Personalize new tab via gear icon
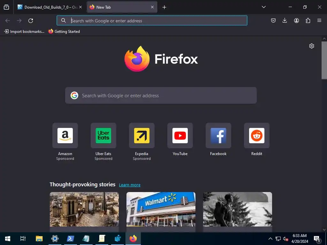 point(312,46)
